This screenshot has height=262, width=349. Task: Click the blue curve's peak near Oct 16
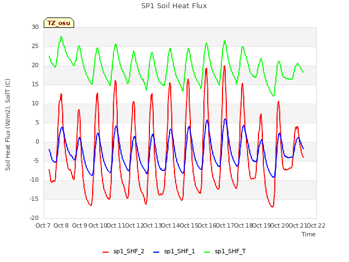point(207,120)
